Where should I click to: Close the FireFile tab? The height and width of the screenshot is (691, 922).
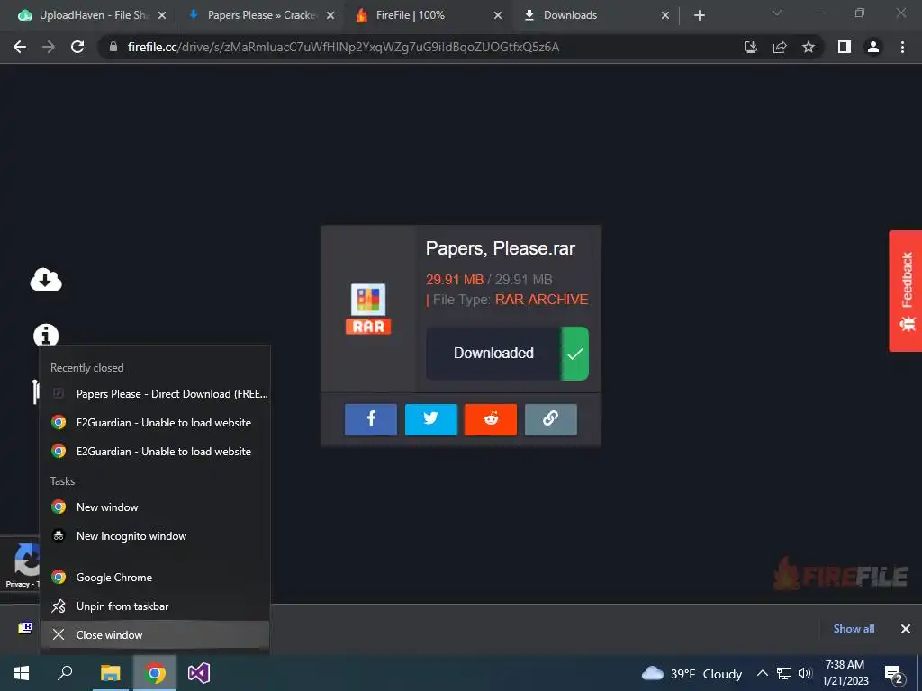[497, 15]
